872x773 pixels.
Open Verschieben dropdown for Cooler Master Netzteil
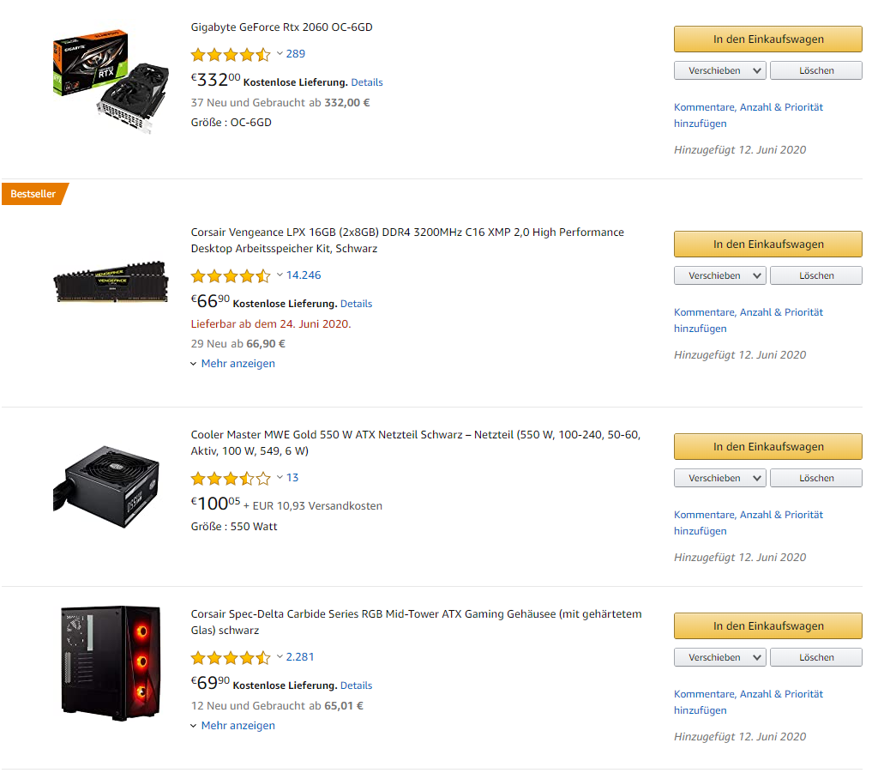(x=719, y=478)
